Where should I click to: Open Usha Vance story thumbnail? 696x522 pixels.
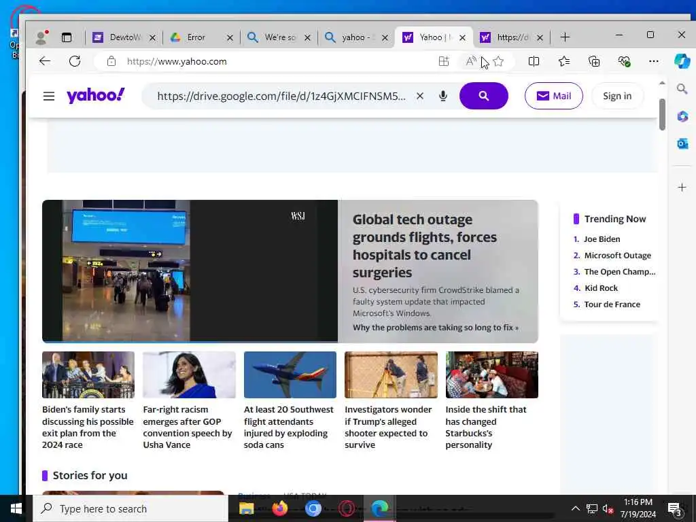(x=189, y=375)
